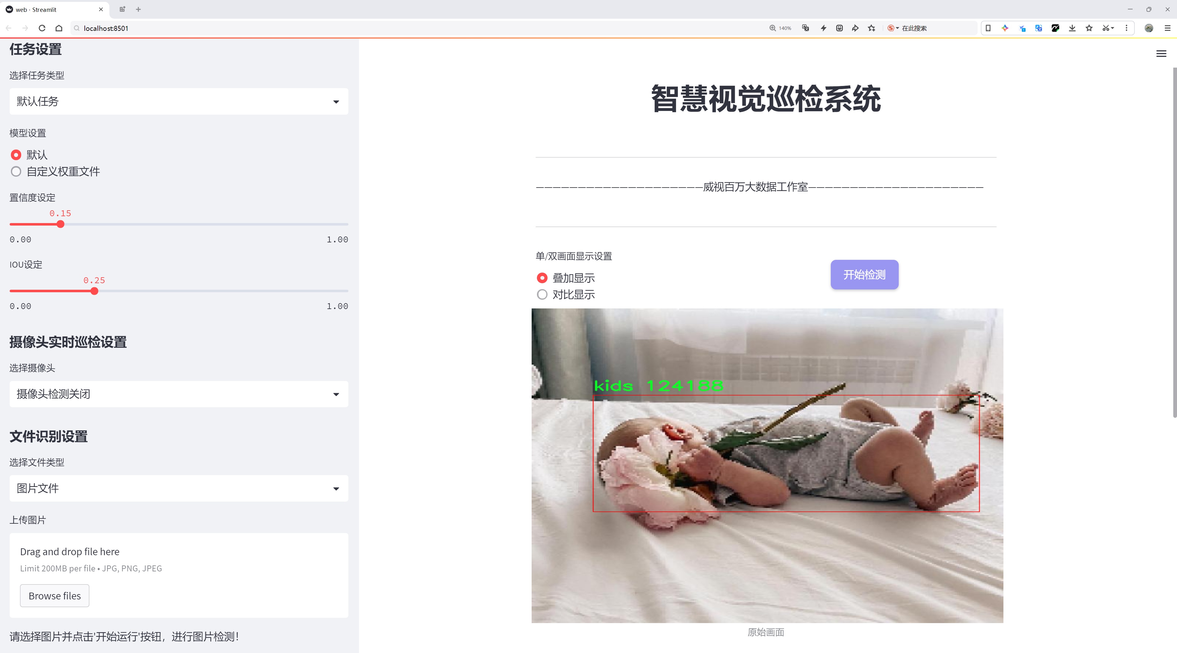Click the mobile device icon in toolbar

click(988, 28)
